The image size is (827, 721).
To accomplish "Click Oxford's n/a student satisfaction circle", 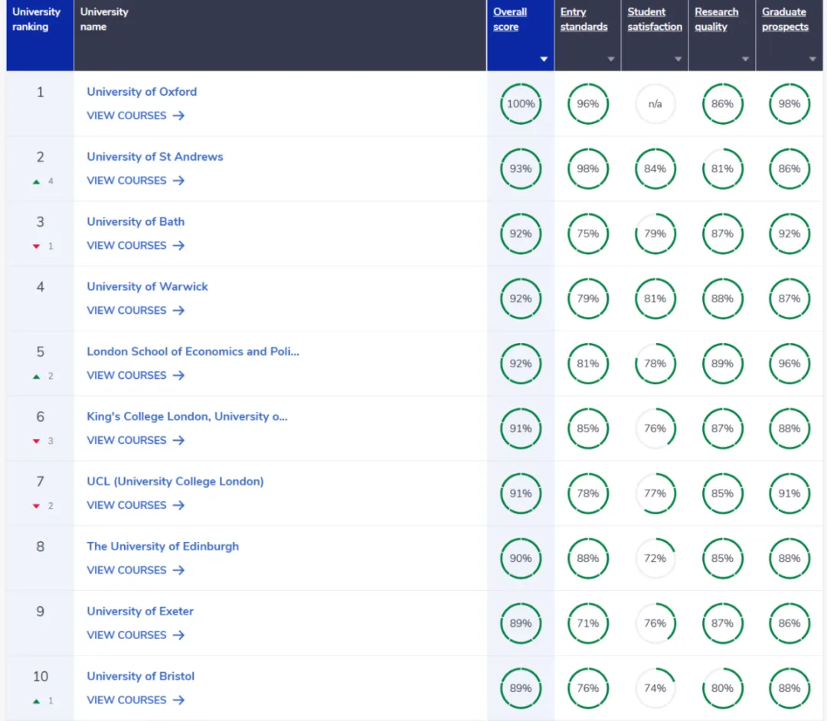I will click(x=655, y=104).
